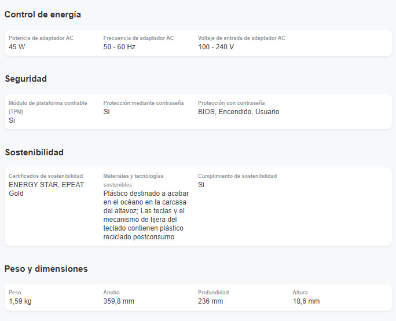
Task: Click the Plástico destinado a acabar paragraph
Action: point(146,215)
